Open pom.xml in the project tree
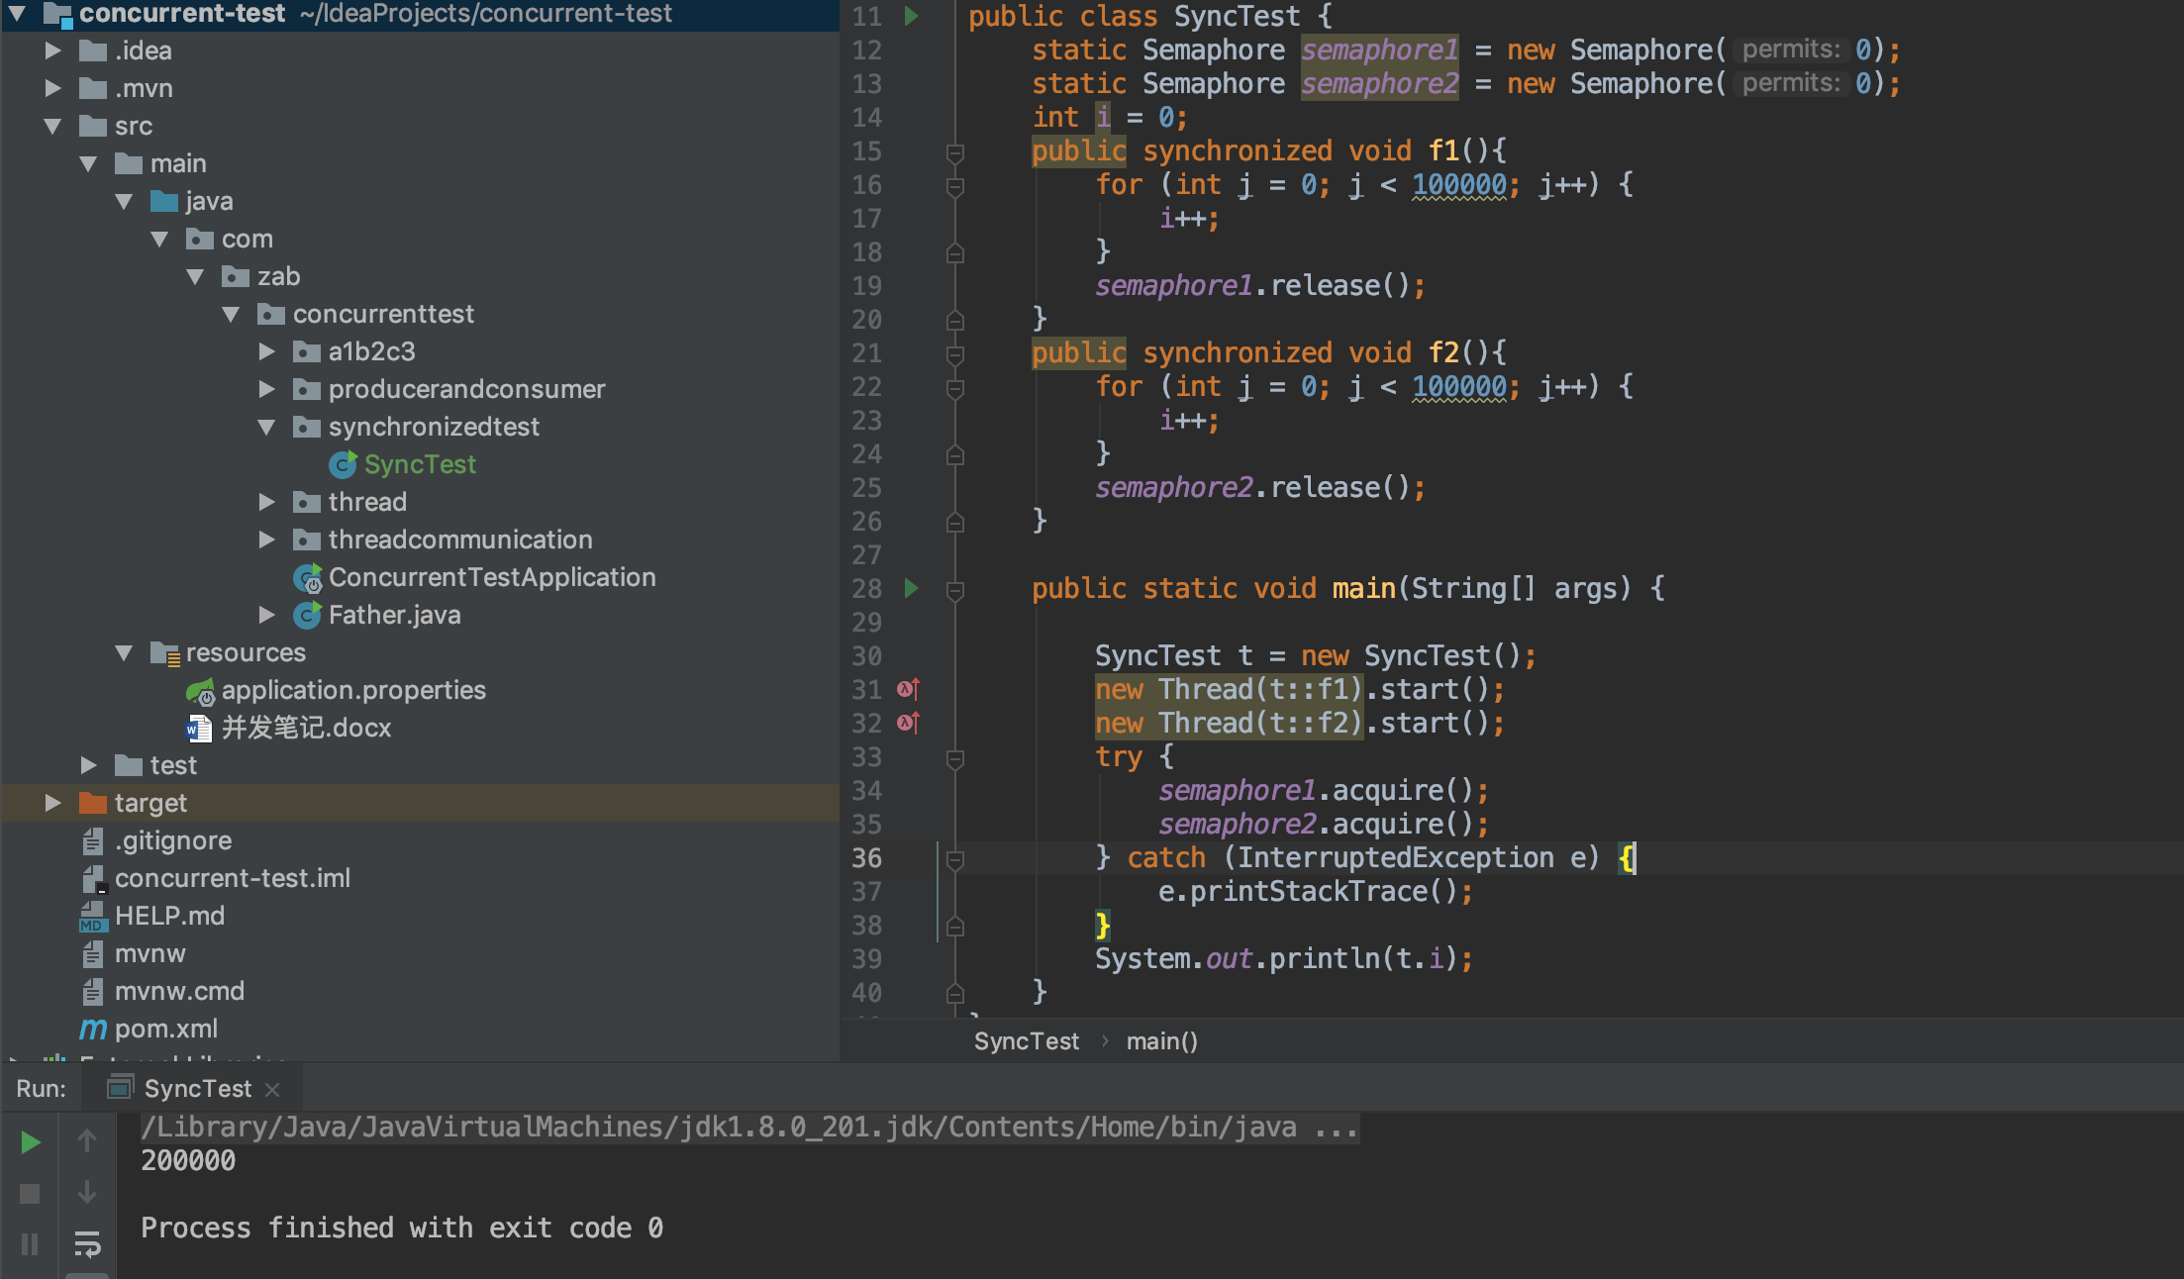 [165, 1029]
